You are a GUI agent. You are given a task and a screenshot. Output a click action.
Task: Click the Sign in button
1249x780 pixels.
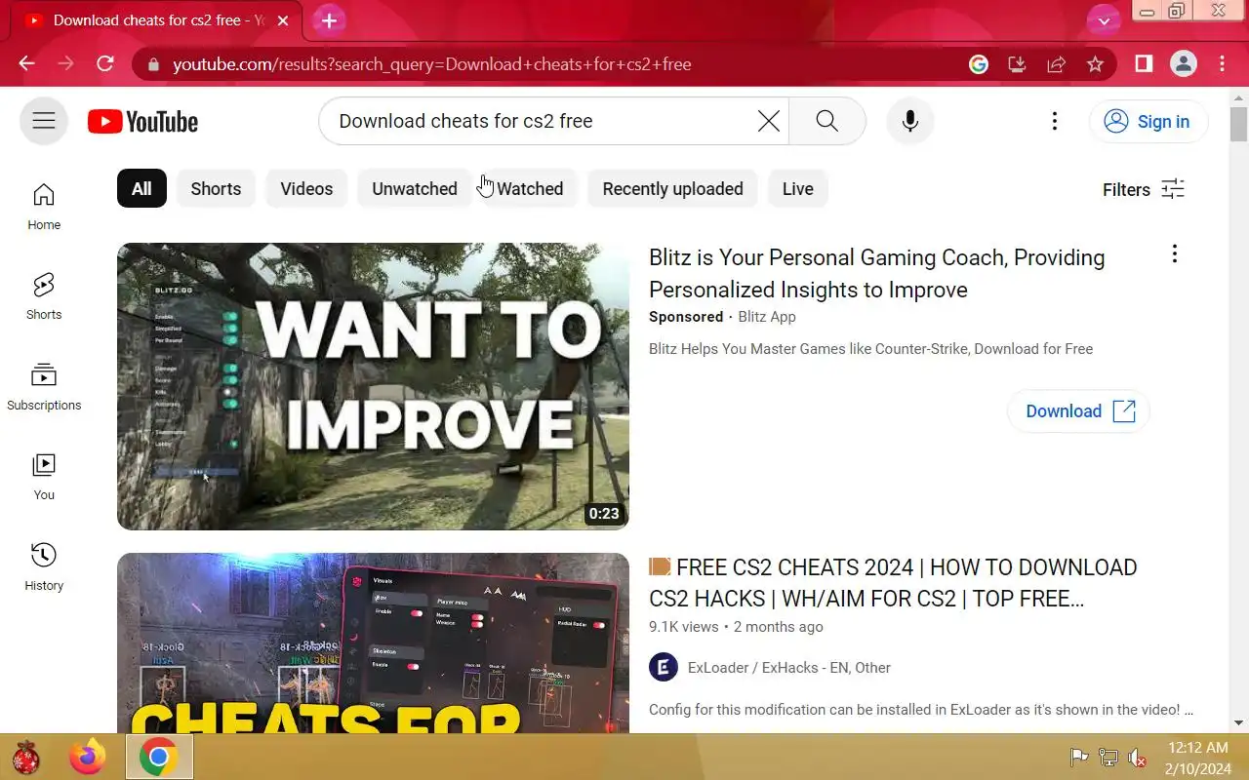[1148, 121]
